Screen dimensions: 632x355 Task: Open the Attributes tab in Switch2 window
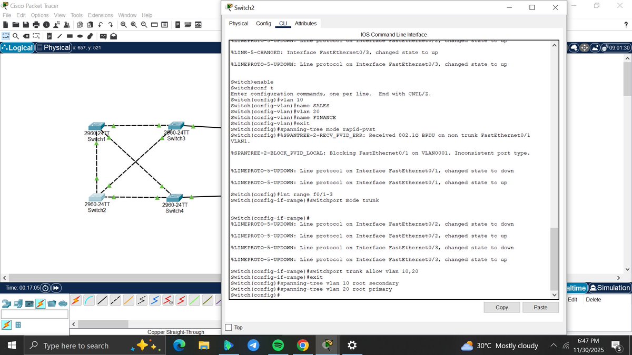click(305, 24)
